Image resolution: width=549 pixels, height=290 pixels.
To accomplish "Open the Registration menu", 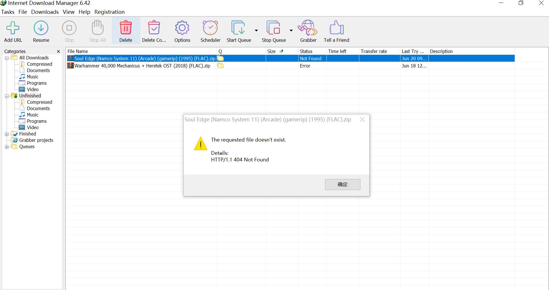I will click(x=109, y=12).
